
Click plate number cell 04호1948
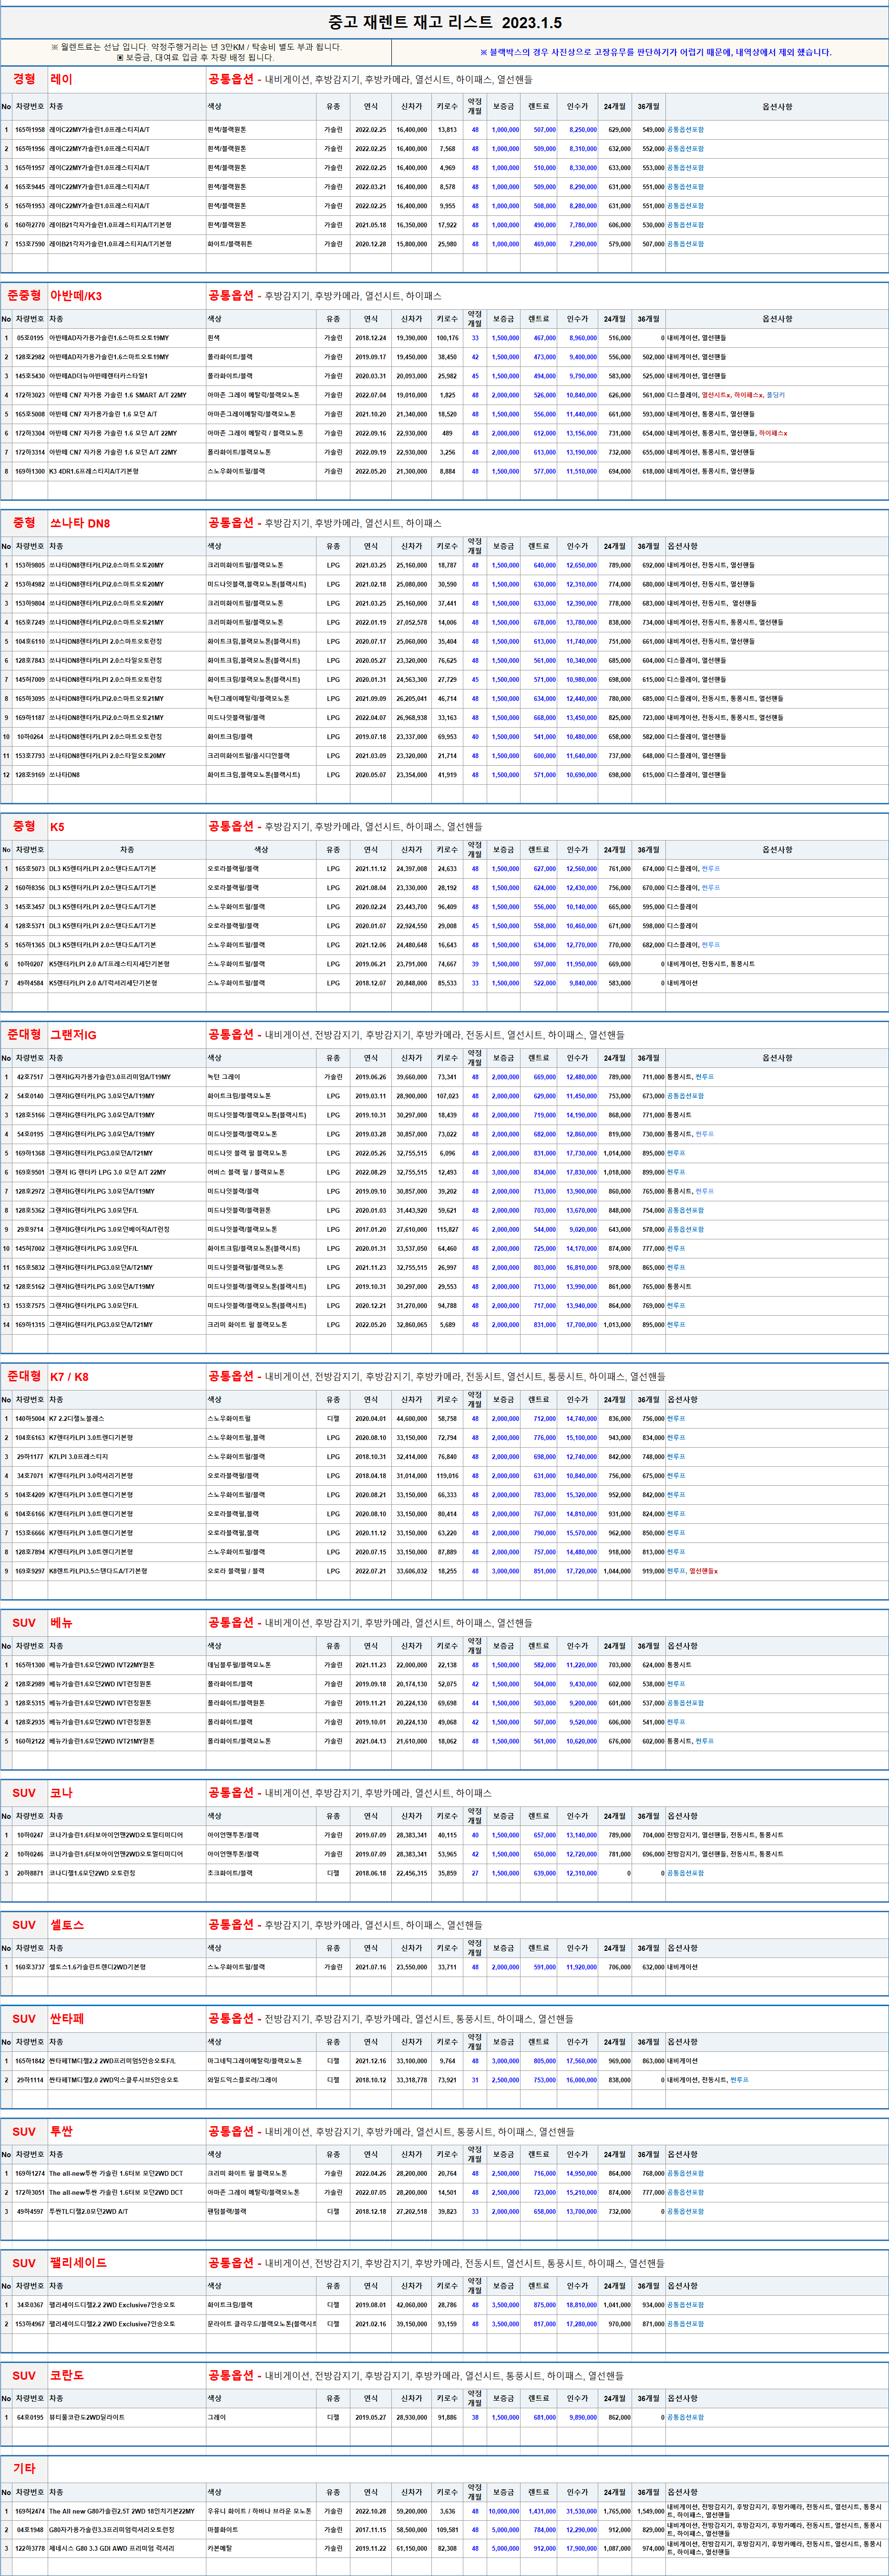[30, 2529]
